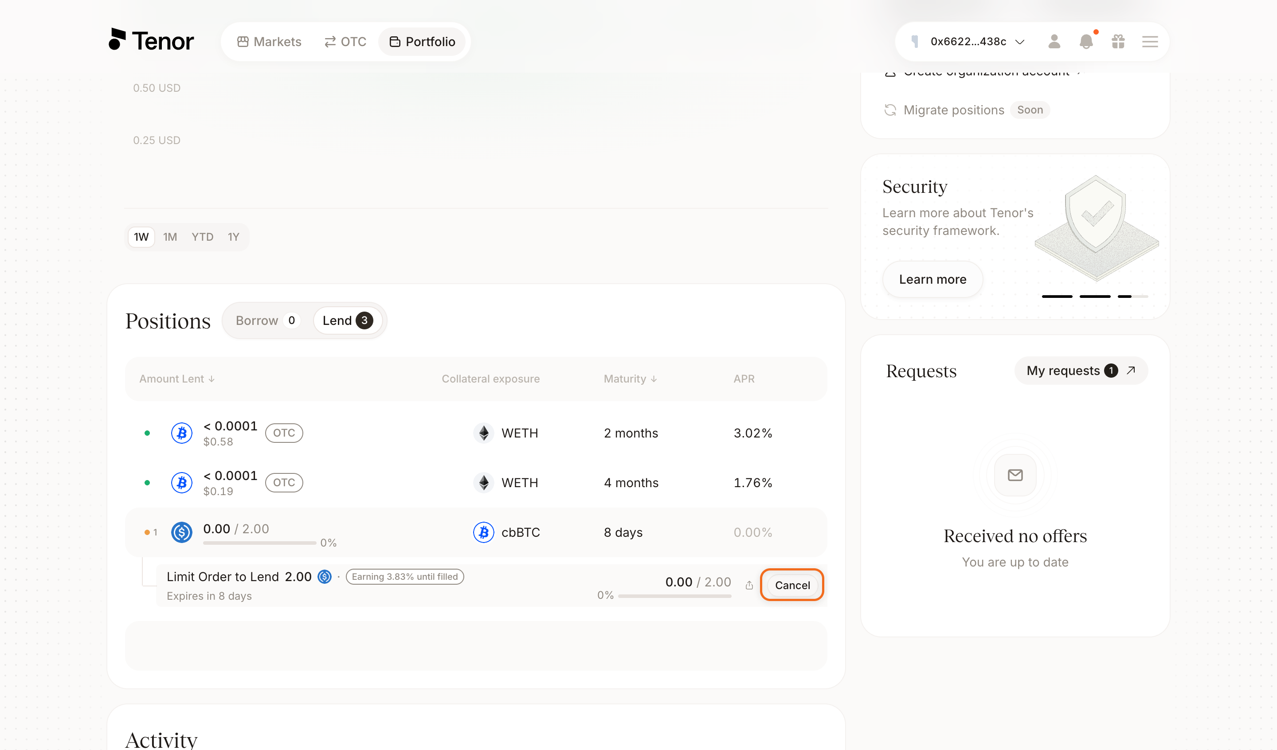The image size is (1277, 750).
Task: Cancel the limit order to lend
Action: coord(792,585)
